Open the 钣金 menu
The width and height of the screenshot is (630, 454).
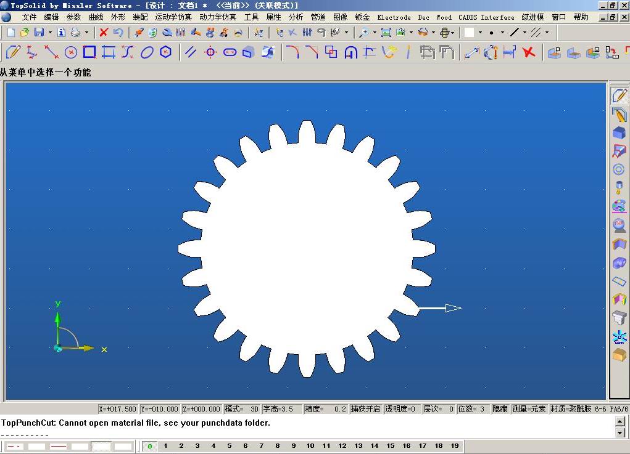point(362,17)
